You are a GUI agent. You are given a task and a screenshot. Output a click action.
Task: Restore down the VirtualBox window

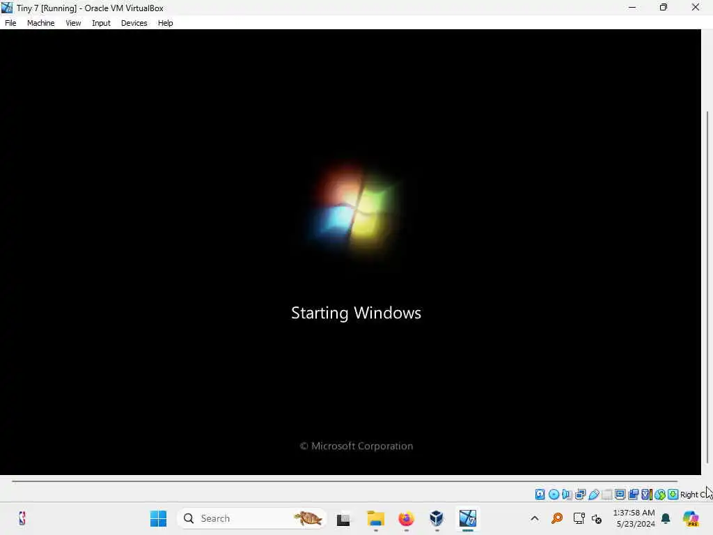pyautogui.click(x=664, y=7)
